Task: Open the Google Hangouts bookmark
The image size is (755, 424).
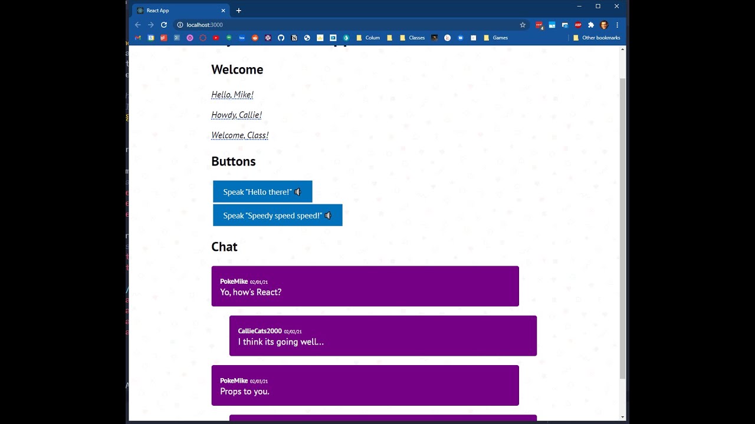Action: [229, 38]
